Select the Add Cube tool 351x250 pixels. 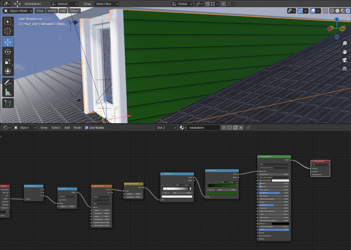(8, 103)
